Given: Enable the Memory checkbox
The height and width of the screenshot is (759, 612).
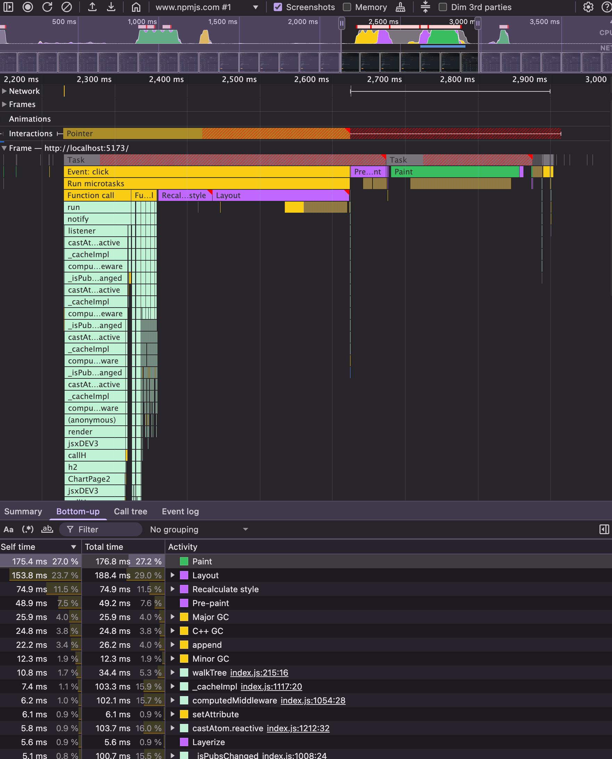Looking at the screenshot, I should click(347, 7).
